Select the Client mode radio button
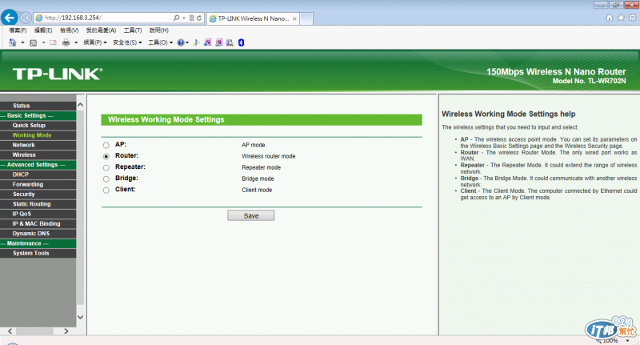640x345 pixels. 106,190
